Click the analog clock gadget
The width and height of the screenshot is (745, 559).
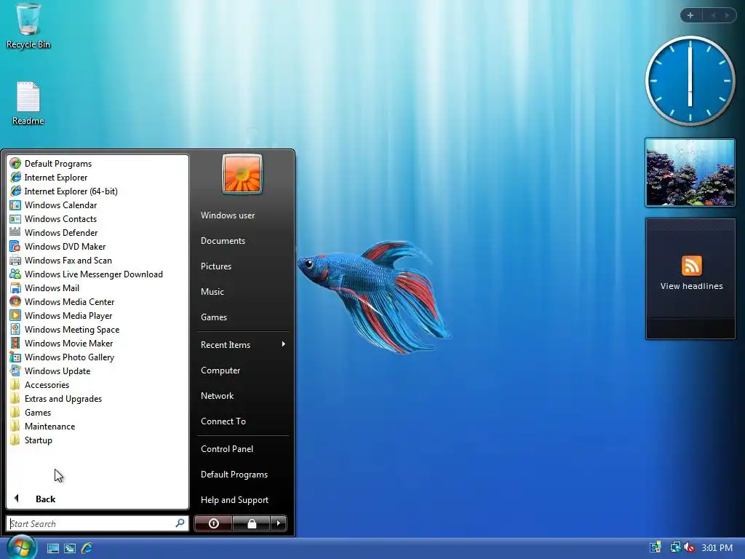690,81
